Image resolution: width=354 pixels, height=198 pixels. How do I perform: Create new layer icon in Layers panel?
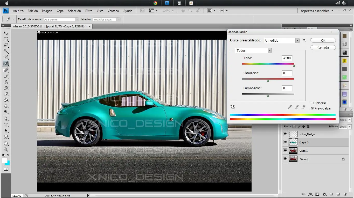coord(338,194)
